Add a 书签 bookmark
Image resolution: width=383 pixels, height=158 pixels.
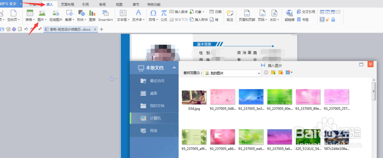coord(303,20)
